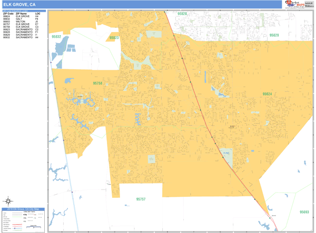Select the "WILTON" name in the index
The height and width of the screenshot is (233, 316).
pyautogui.click(x=21, y=22)
